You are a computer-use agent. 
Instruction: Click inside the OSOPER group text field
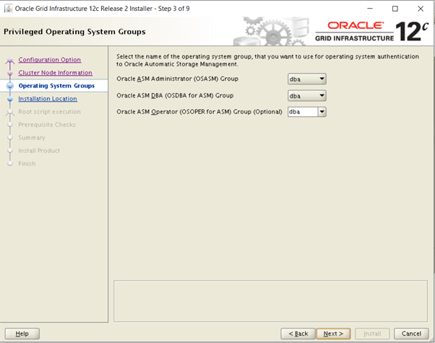[302, 112]
